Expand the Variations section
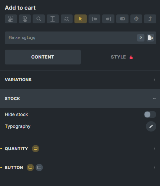Viewport: 160px width, 186px height. [x=80, y=80]
